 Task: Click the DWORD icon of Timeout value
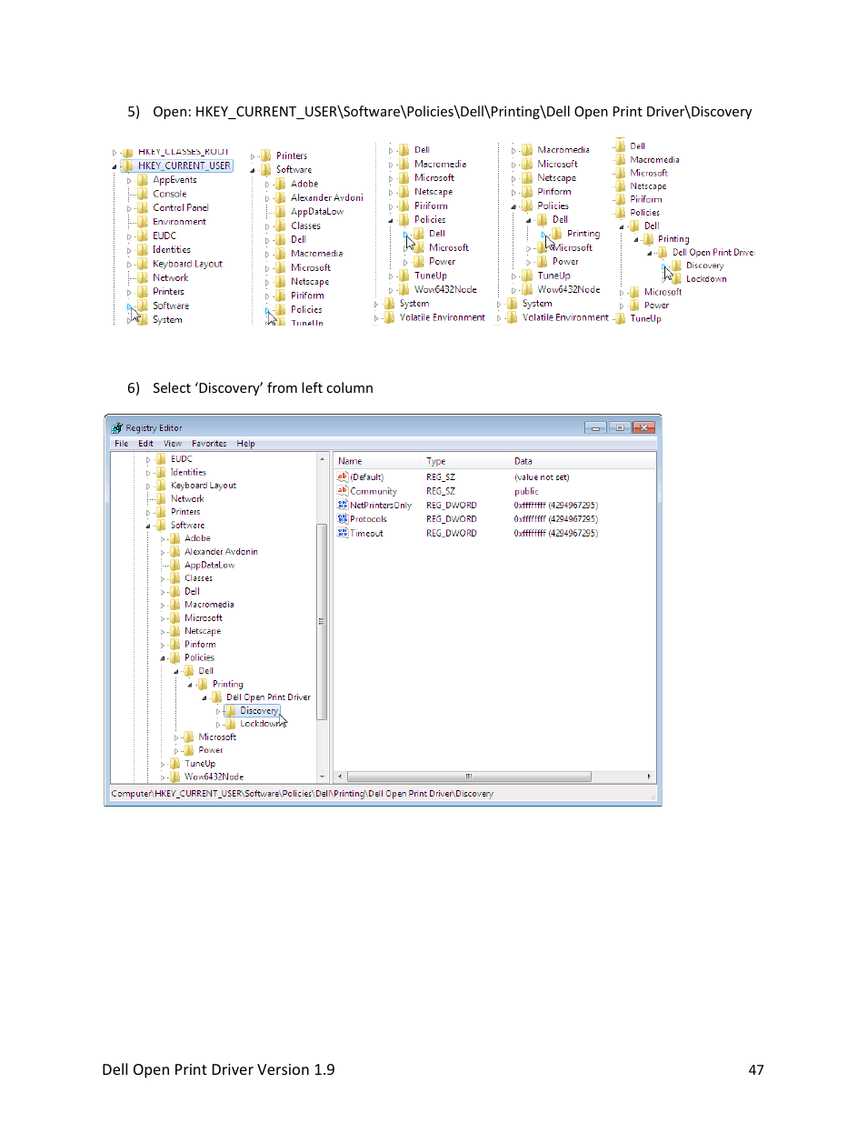coord(343,533)
